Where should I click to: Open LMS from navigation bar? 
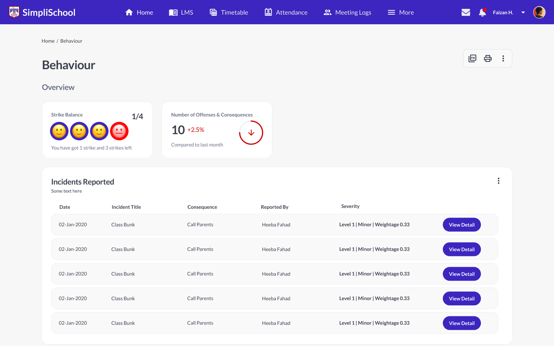(181, 12)
